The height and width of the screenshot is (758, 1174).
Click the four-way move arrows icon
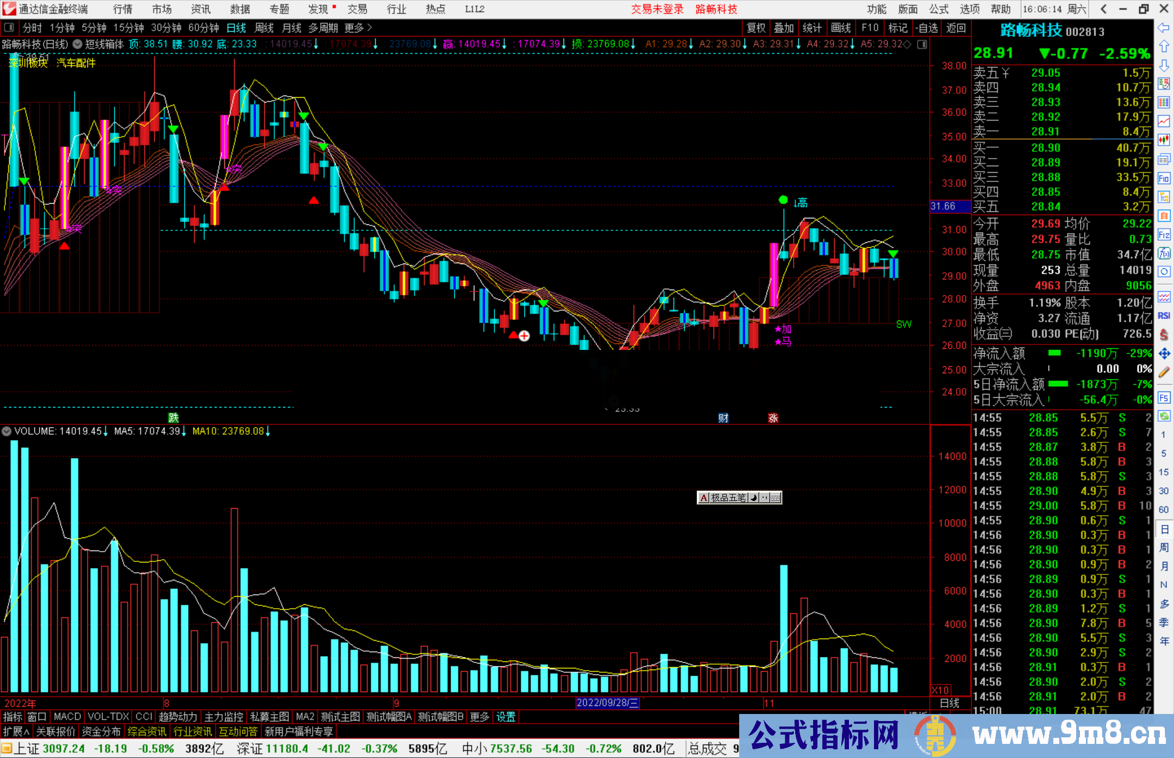coord(1164,354)
